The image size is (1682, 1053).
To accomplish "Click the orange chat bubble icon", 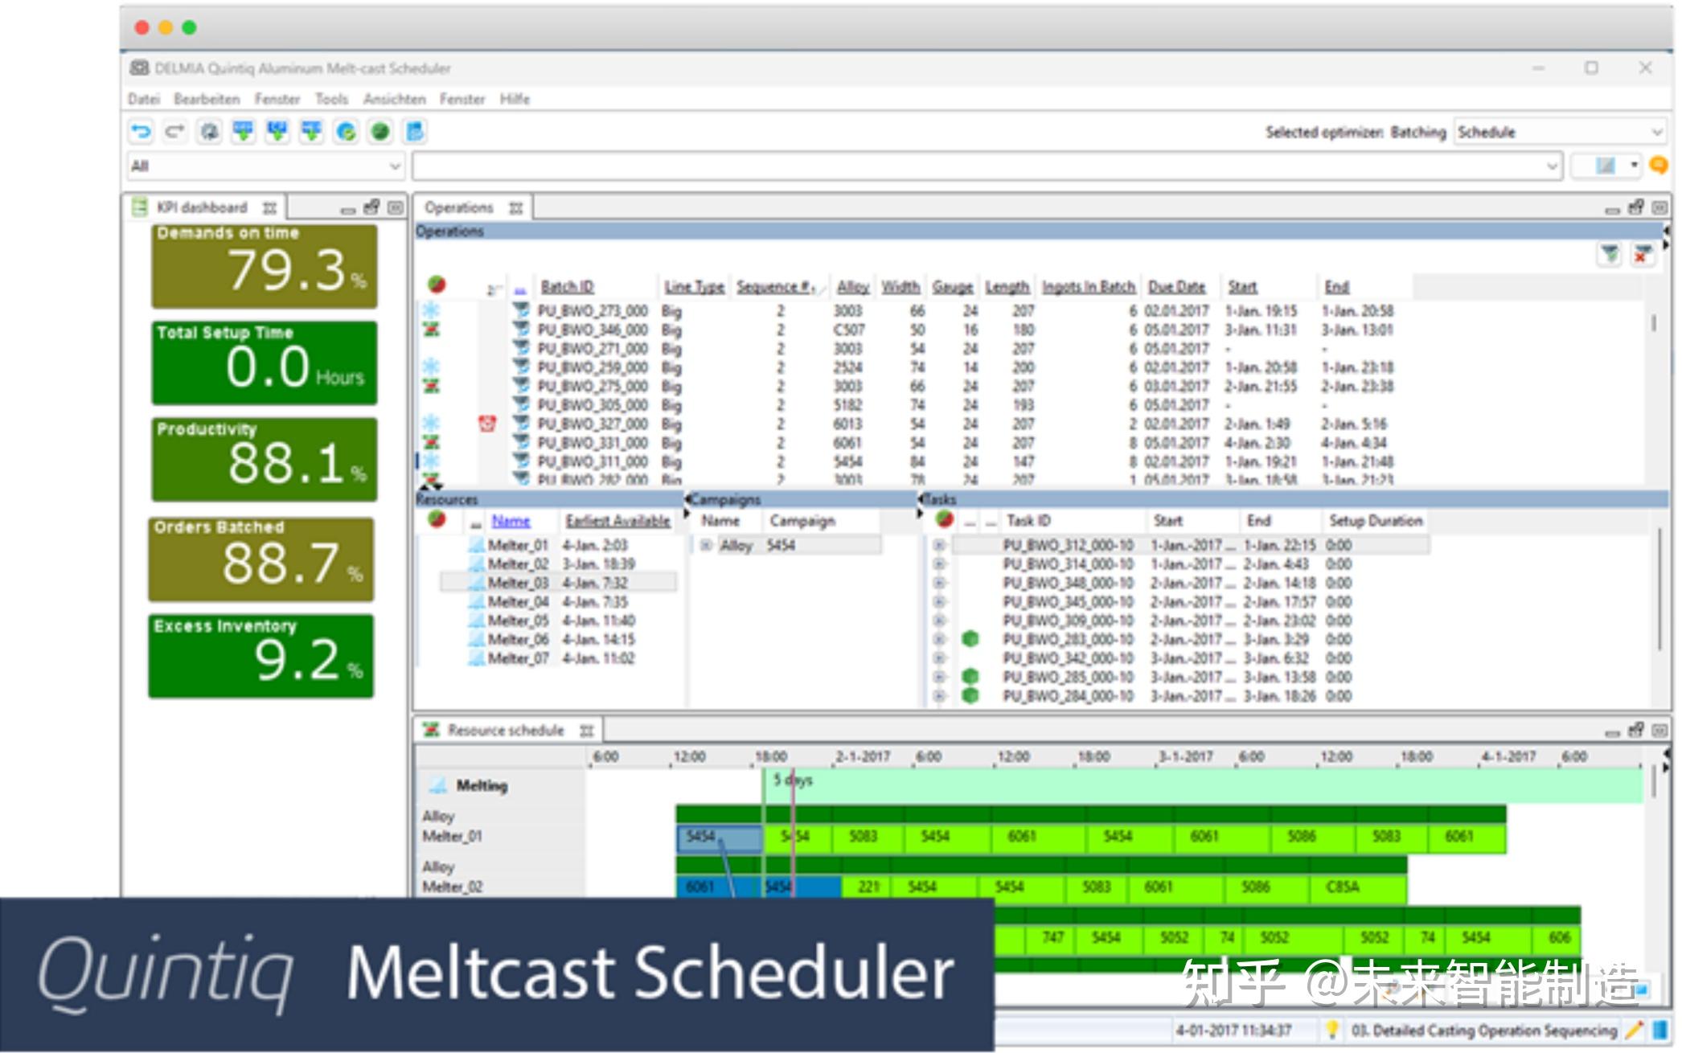I will (x=1658, y=165).
